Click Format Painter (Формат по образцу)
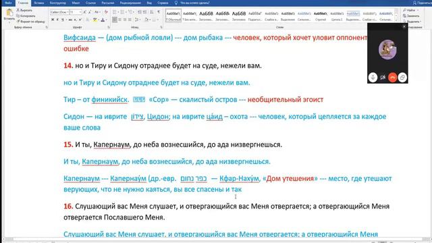This screenshot has height=243, width=432. coord(30,21)
